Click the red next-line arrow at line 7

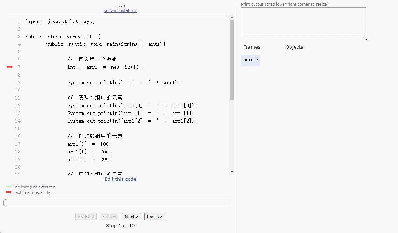(9, 67)
